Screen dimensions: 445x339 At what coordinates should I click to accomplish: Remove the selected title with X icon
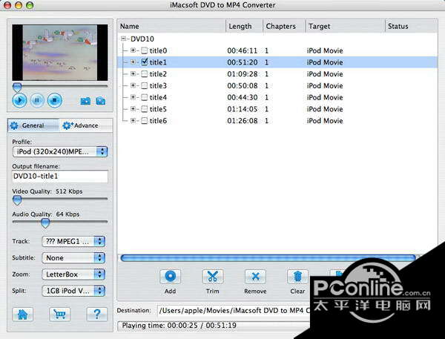(255, 277)
